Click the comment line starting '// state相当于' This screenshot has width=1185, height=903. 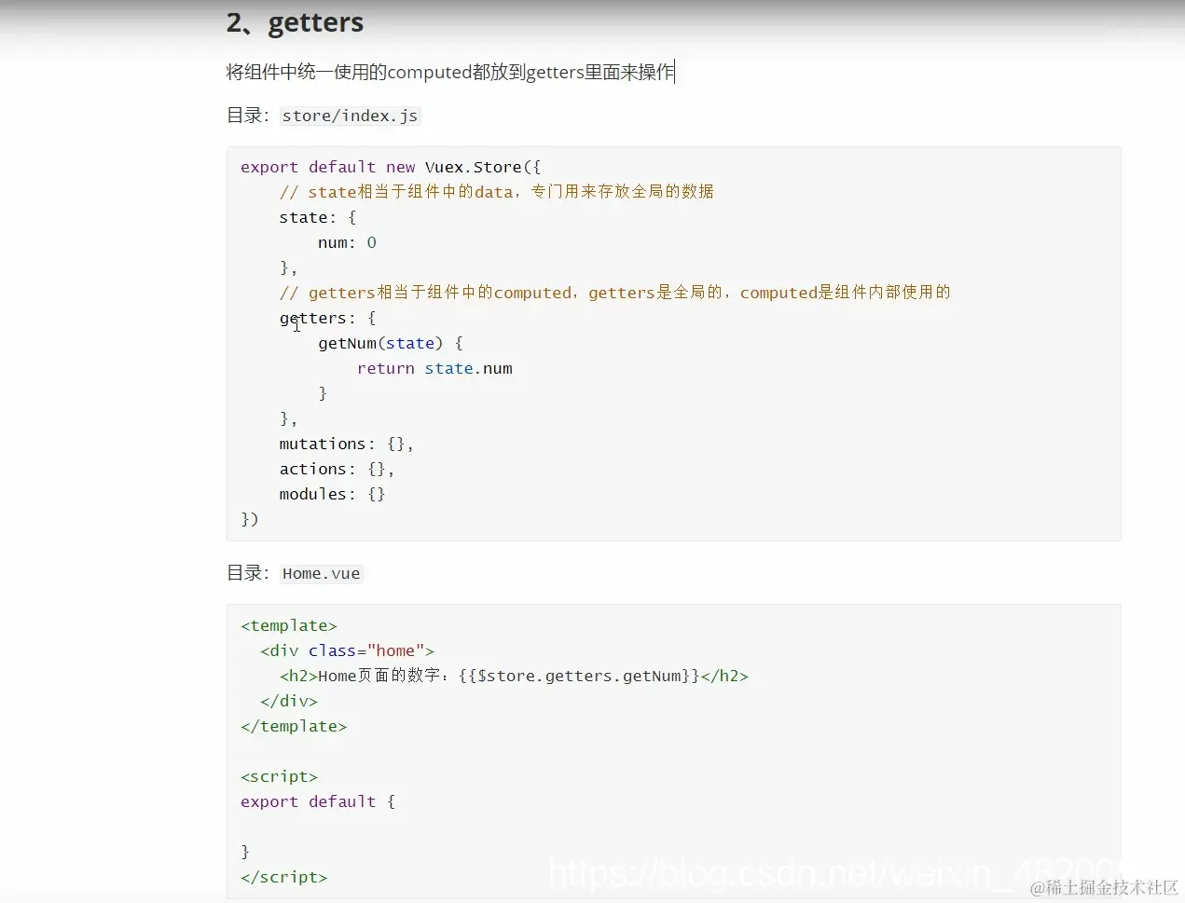[496, 192]
